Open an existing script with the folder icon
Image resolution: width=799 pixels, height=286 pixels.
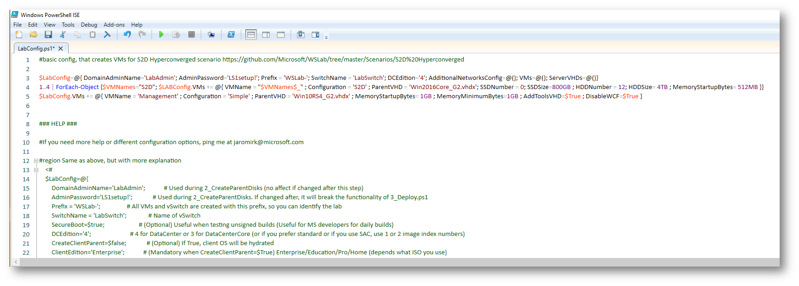(x=34, y=34)
